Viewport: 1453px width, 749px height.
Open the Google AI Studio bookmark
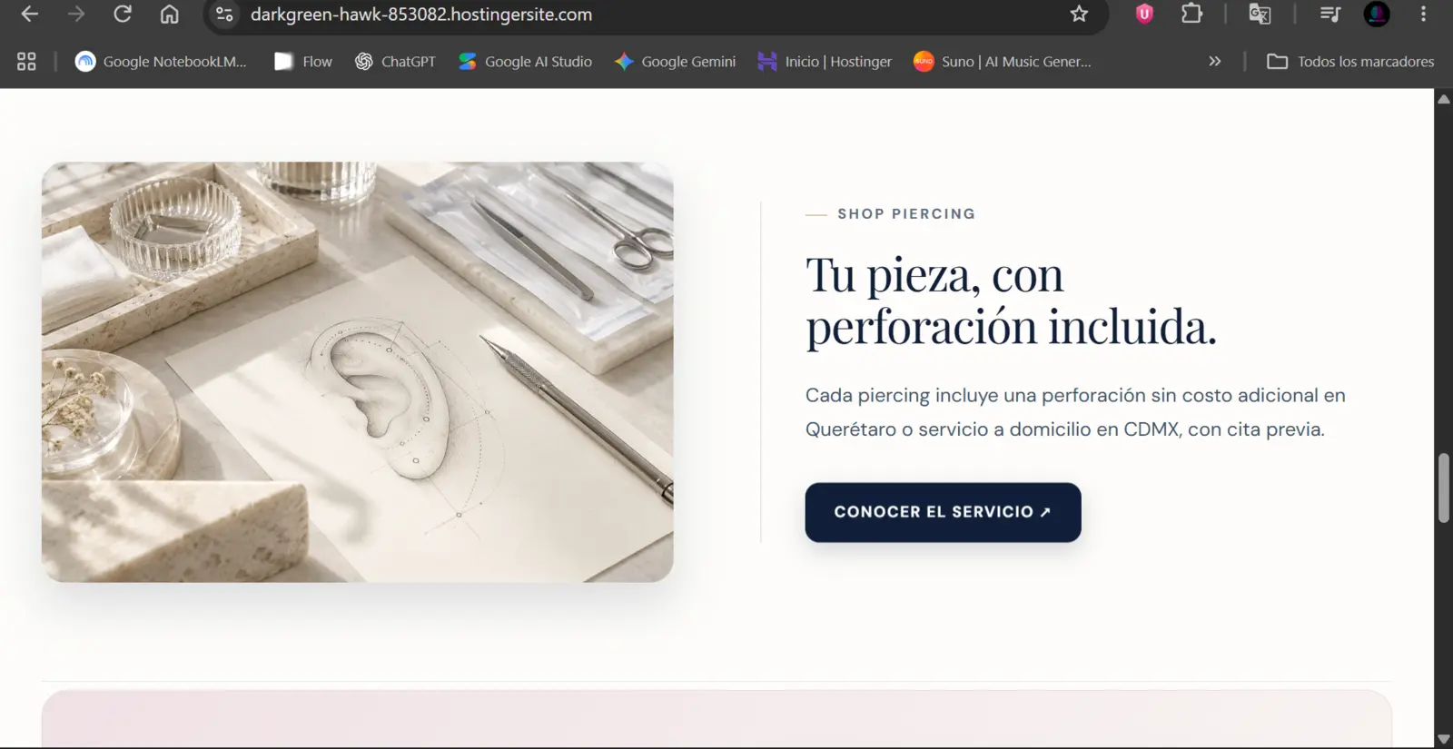(525, 62)
